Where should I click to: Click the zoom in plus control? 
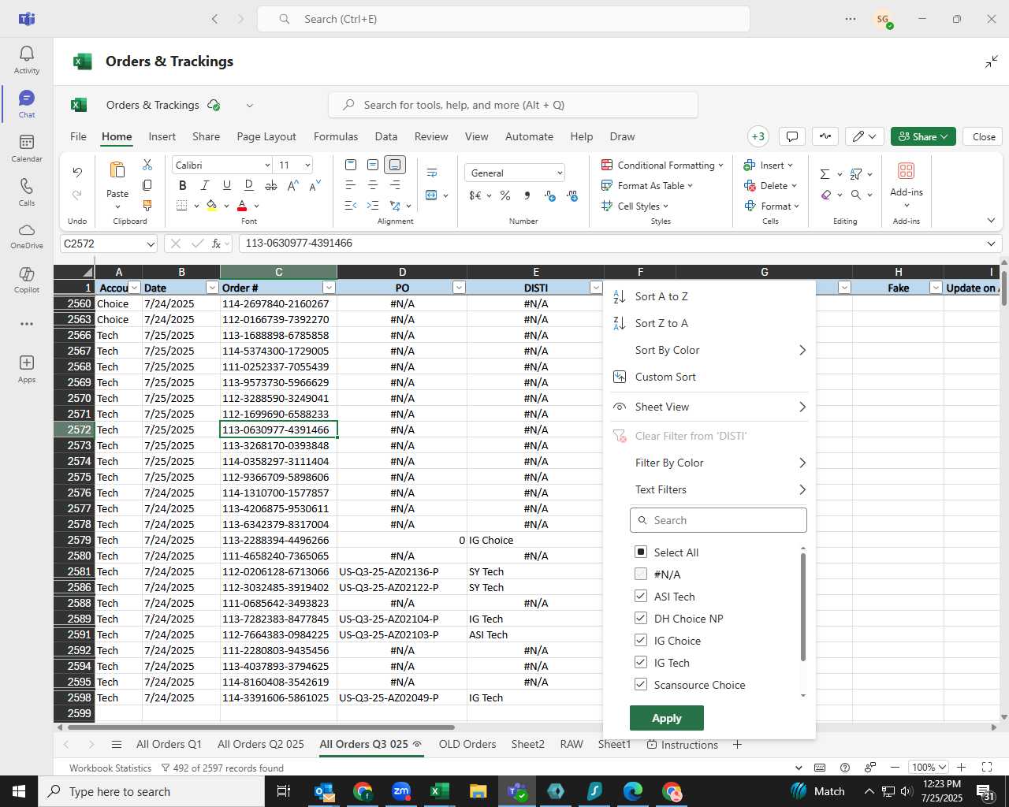coord(961,767)
